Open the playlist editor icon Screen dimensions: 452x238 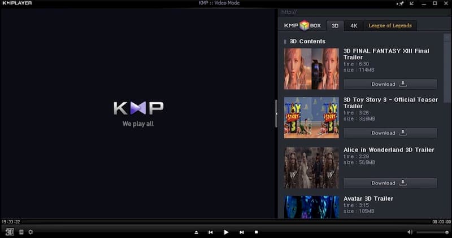pos(21,232)
